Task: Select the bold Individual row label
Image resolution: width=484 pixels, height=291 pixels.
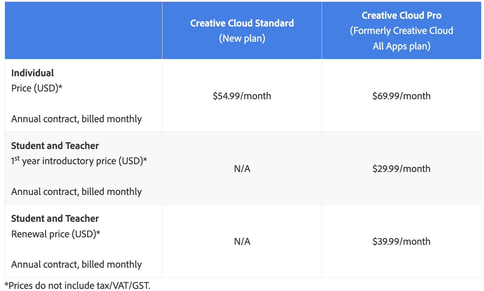Action: [x=33, y=73]
